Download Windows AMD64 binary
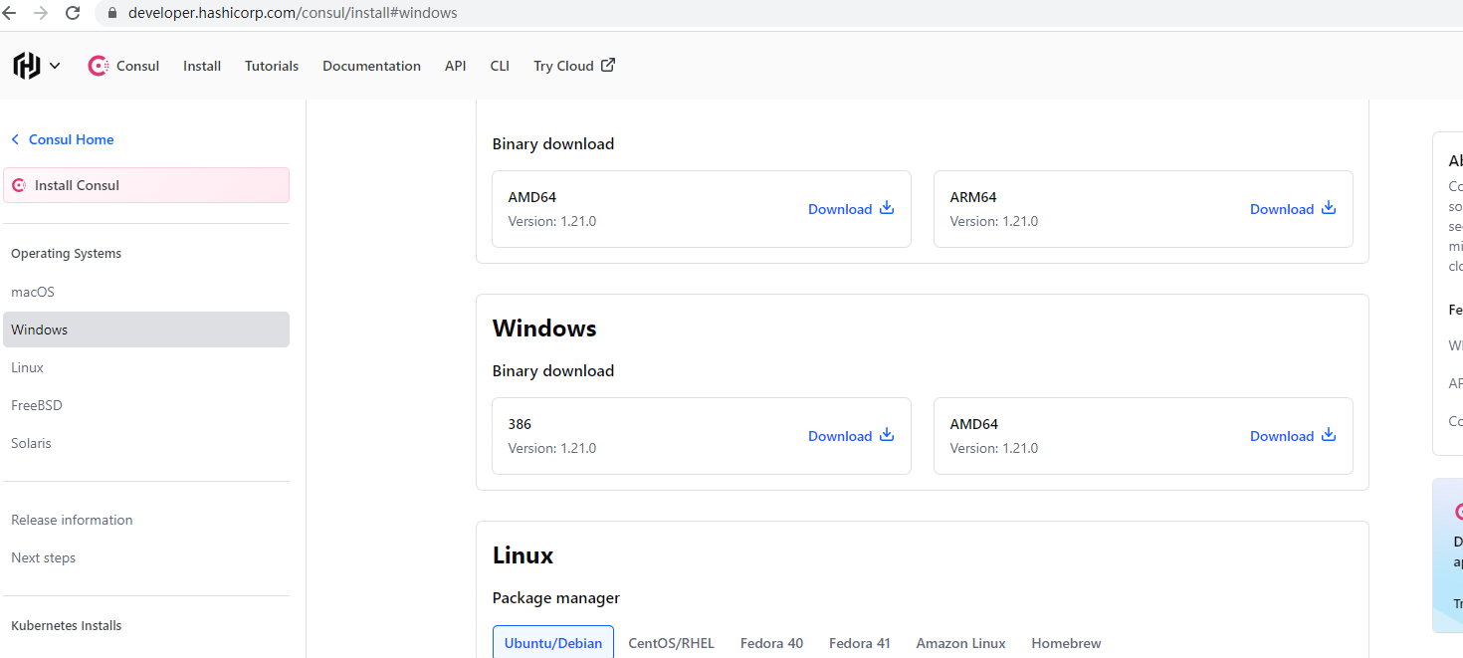The image size is (1463, 658). [x=1293, y=436]
